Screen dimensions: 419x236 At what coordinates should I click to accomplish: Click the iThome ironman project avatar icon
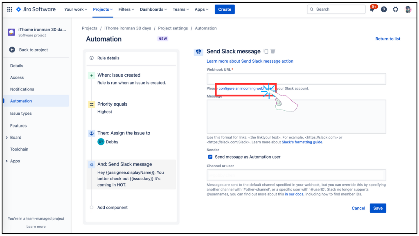pyautogui.click(x=11, y=32)
